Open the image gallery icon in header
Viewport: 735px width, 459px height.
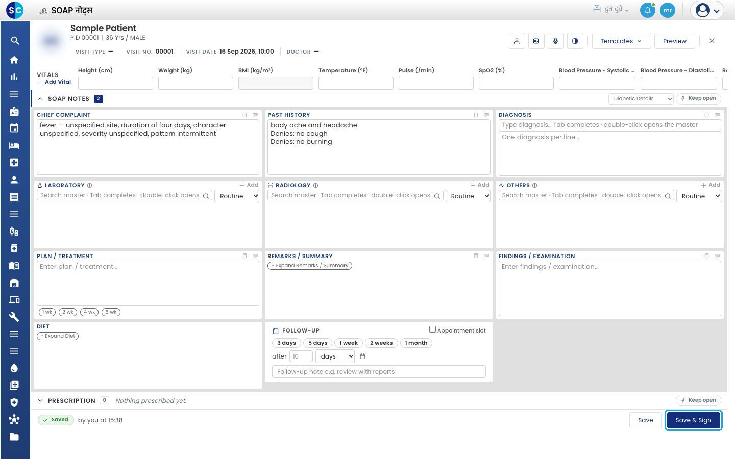(536, 41)
